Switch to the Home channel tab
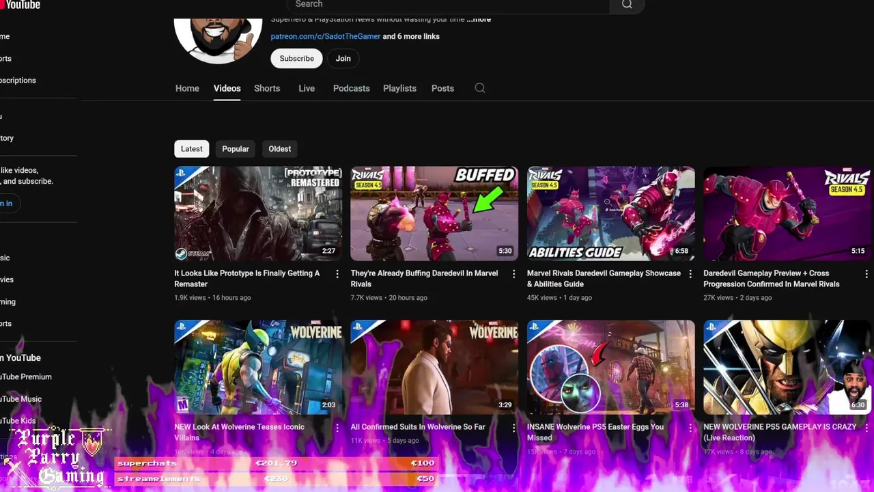Image resolution: width=874 pixels, height=492 pixels. (x=187, y=88)
